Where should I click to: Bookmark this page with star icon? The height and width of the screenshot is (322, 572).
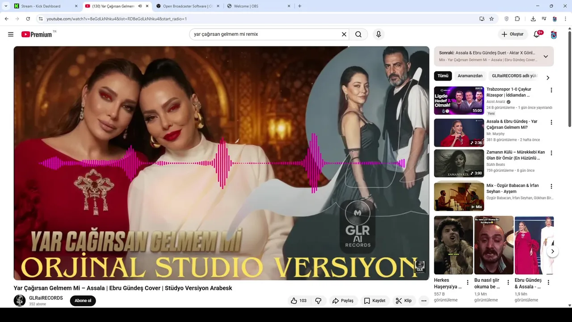[x=492, y=19]
